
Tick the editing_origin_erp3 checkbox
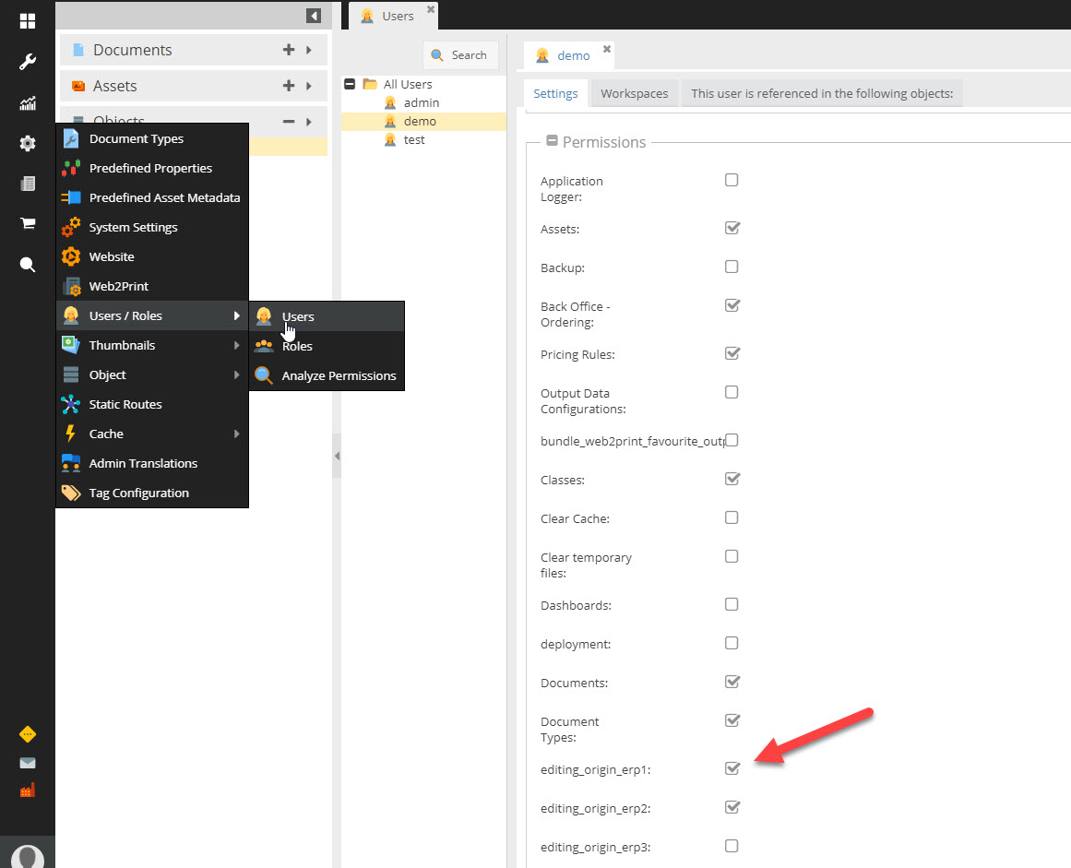tap(732, 846)
